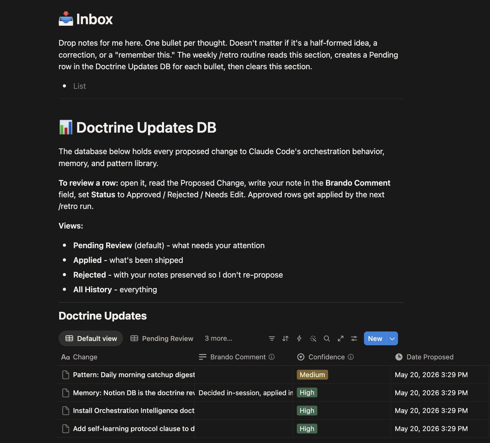Open the 'Pattern: Daily morning catchup digest' row
The width and height of the screenshot is (490, 443).
(x=134, y=375)
